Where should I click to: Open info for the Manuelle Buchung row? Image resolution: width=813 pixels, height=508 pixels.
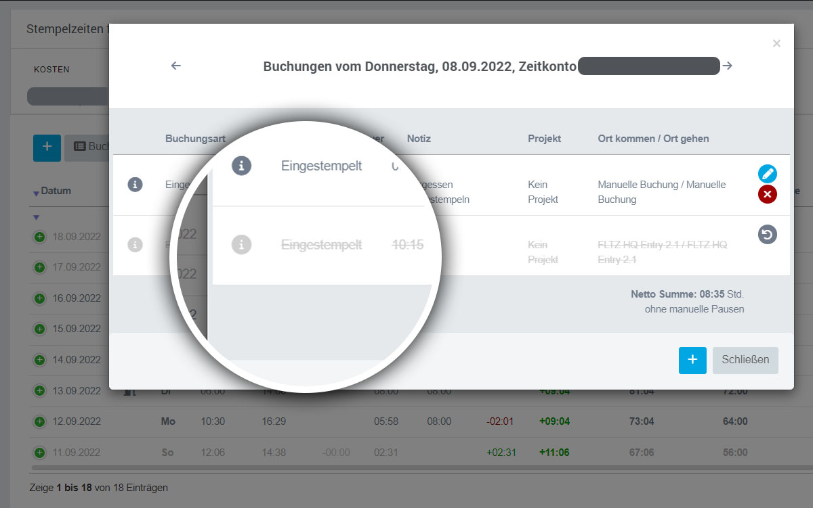135,184
